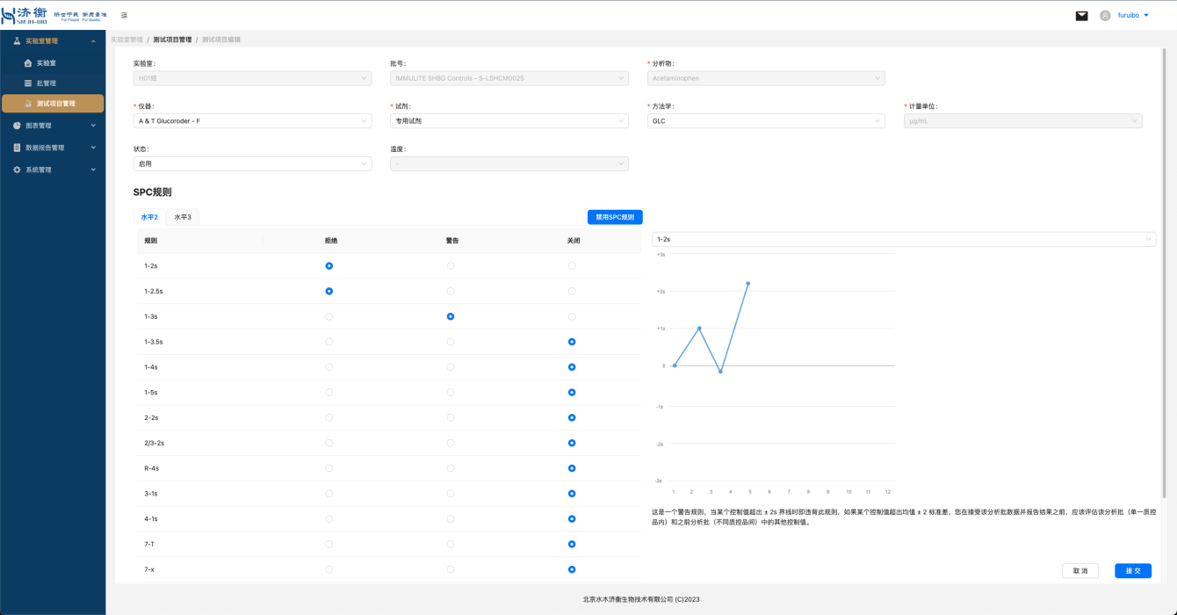The width and height of the screenshot is (1177, 615).
Task: Click the data point above +2s on chart
Action: (747, 284)
